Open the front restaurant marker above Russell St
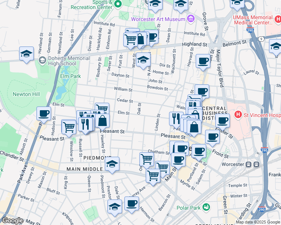This screenshot has height=225, width=281. click(86, 124)
